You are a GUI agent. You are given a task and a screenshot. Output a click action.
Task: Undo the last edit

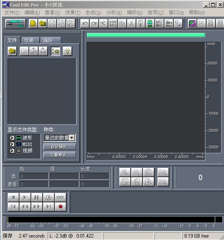(85, 24)
